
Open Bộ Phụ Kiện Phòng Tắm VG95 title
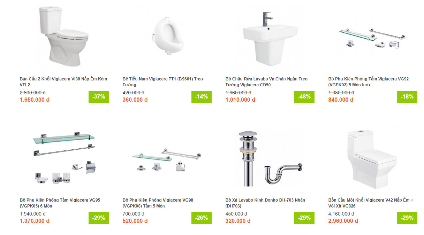pos(60,203)
